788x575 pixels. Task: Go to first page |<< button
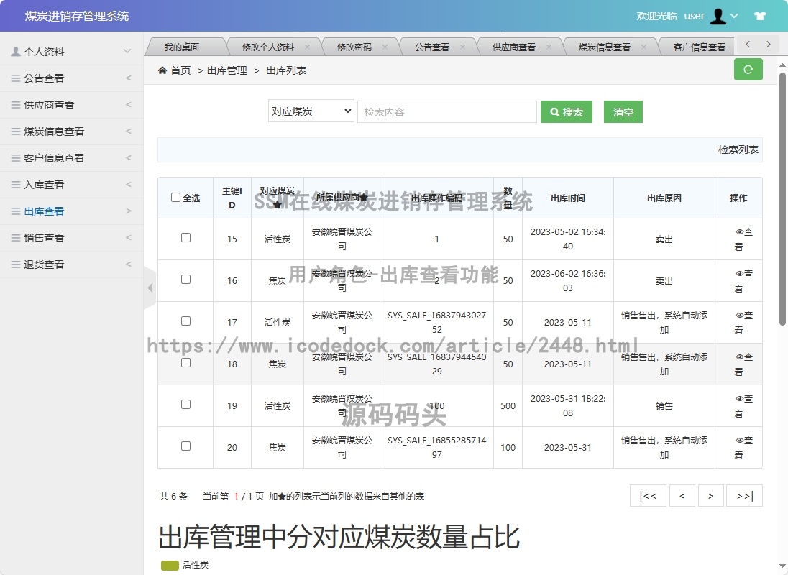click(x=648, y=496)
